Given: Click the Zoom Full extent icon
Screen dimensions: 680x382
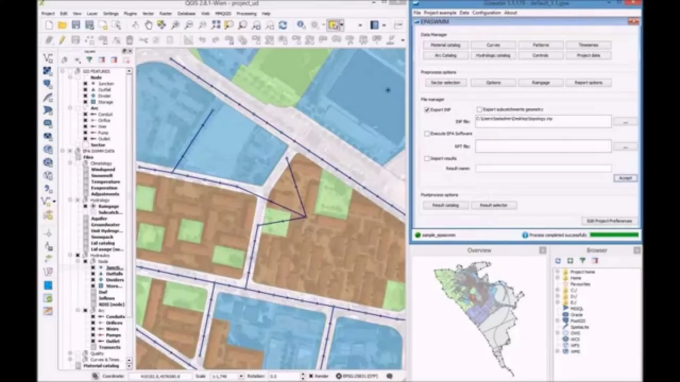Looking at the screenshot, I should click(x=216, y=25).
